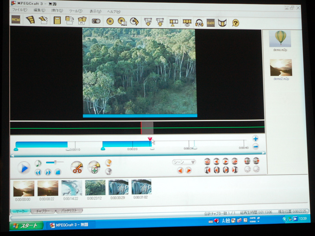Click the volume slider handle

click(x=56, y=162)
